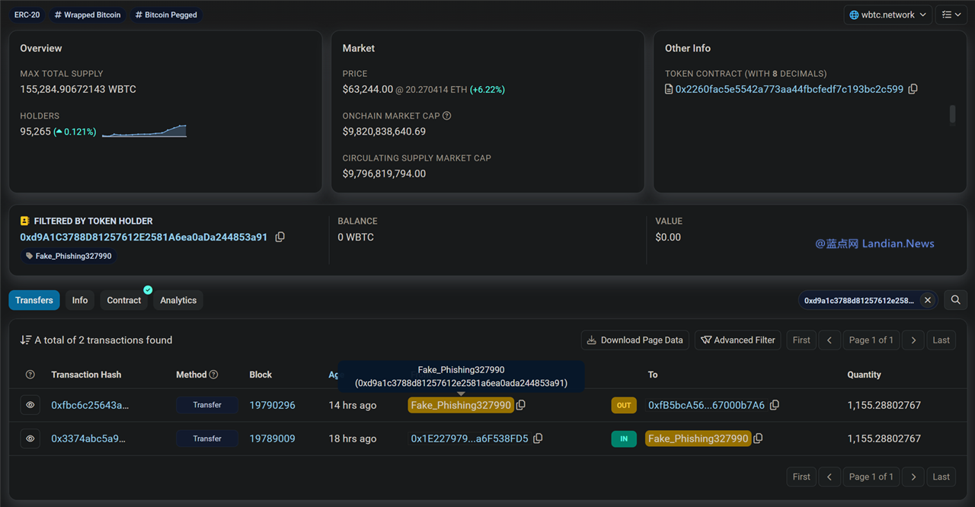Click the OUT direction badge
Screen dimensions: 975x507
click(x=624, y=405)
